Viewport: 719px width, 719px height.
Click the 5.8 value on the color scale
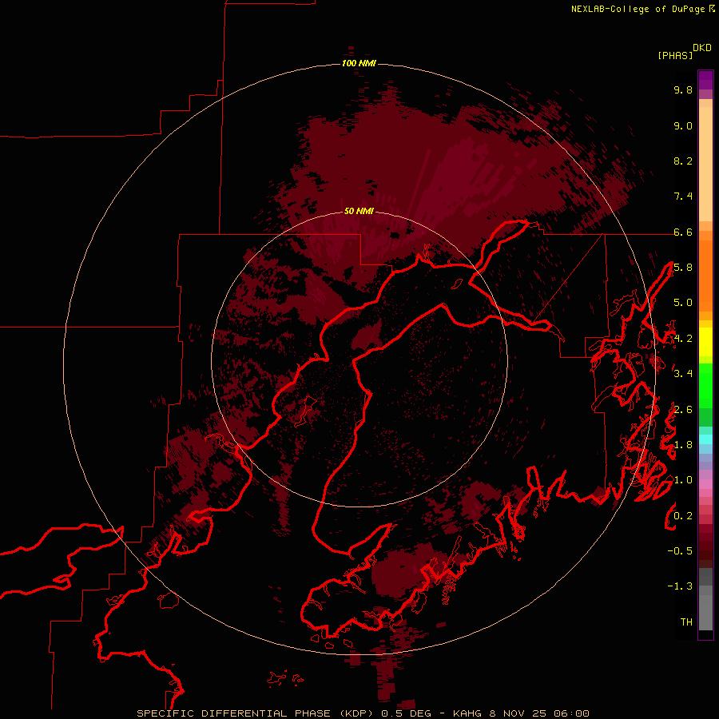[x=683, y=268]
